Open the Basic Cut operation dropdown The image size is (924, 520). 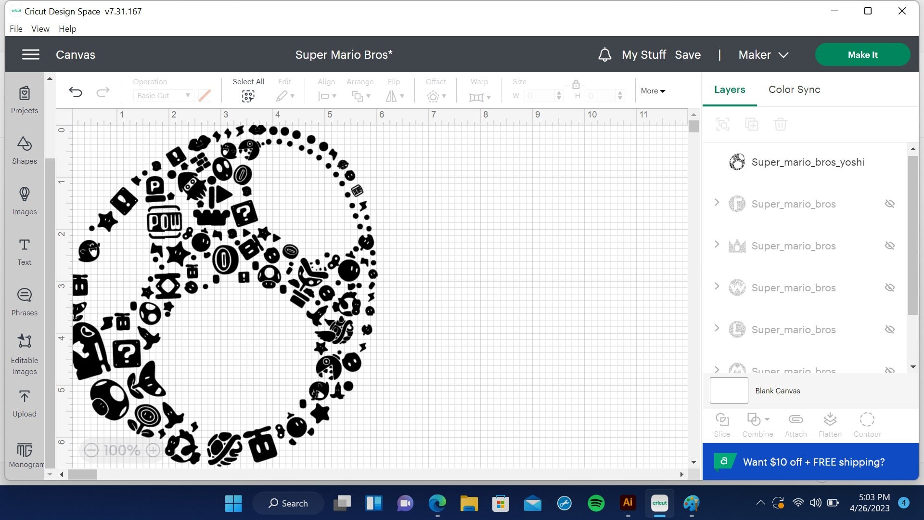pyautogui.click(x=163, y=95)
